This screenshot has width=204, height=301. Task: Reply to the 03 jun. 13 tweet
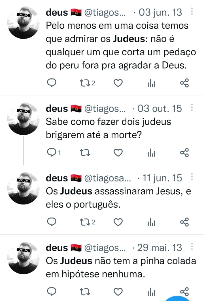(52, 83)
